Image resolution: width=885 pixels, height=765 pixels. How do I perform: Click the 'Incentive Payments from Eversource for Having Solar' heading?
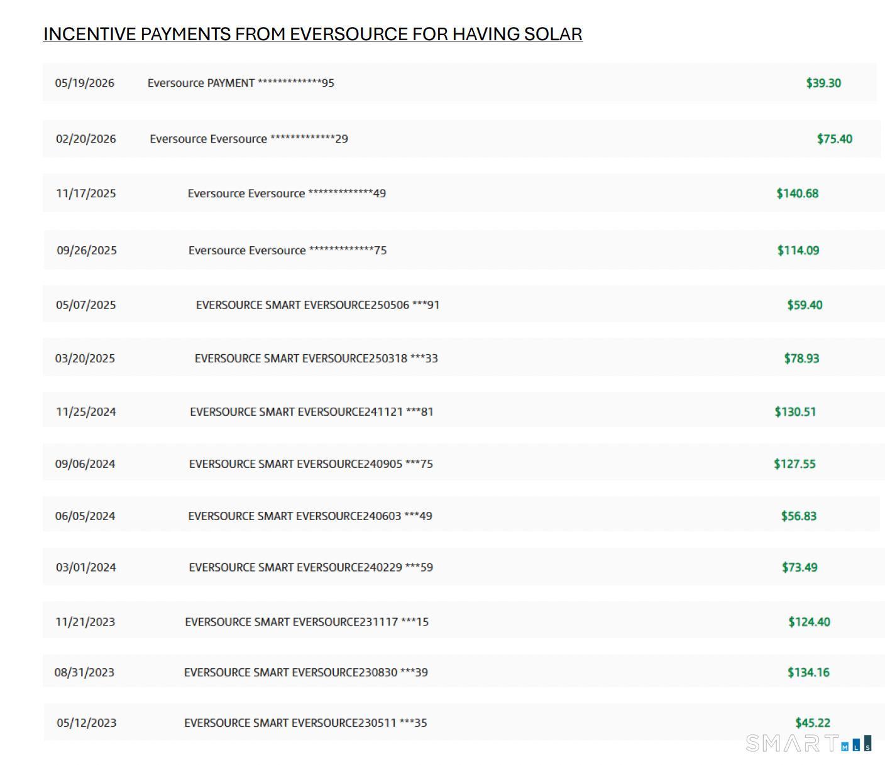(313, 34)
